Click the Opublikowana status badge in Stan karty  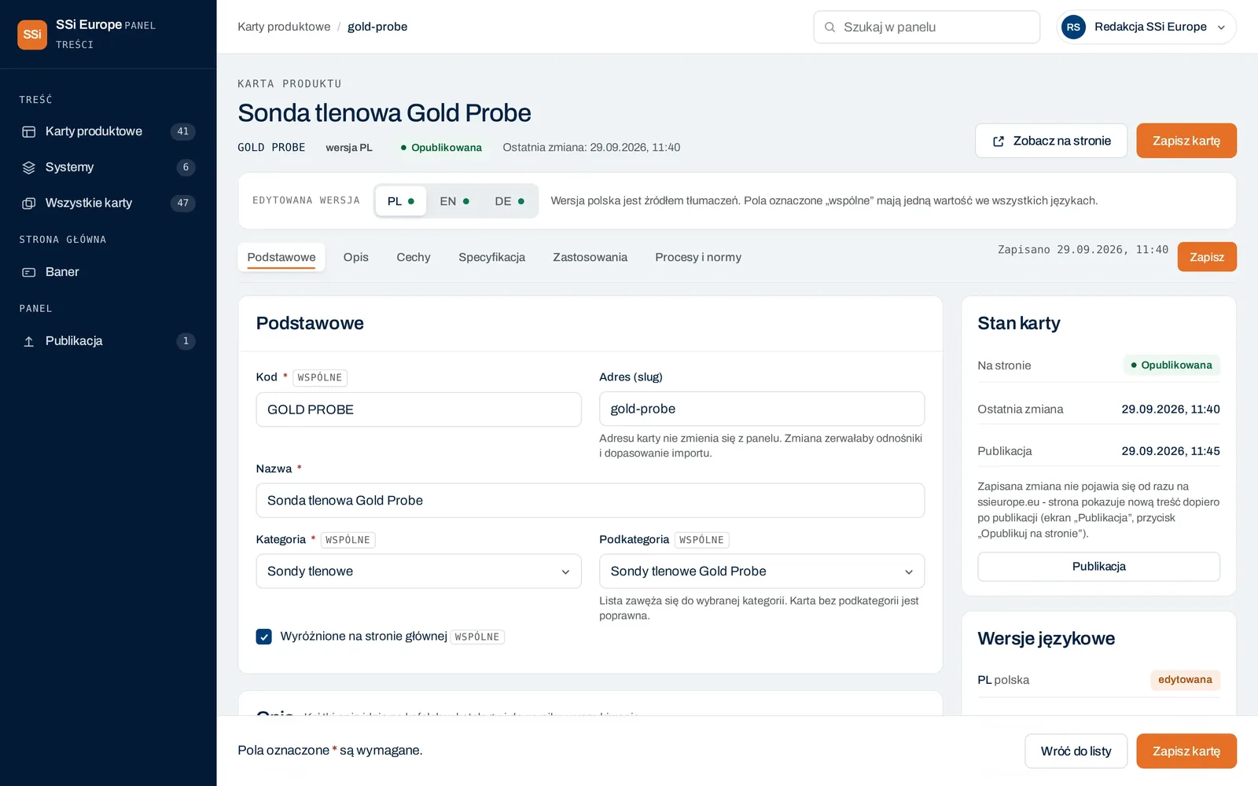click(1172, 365)
